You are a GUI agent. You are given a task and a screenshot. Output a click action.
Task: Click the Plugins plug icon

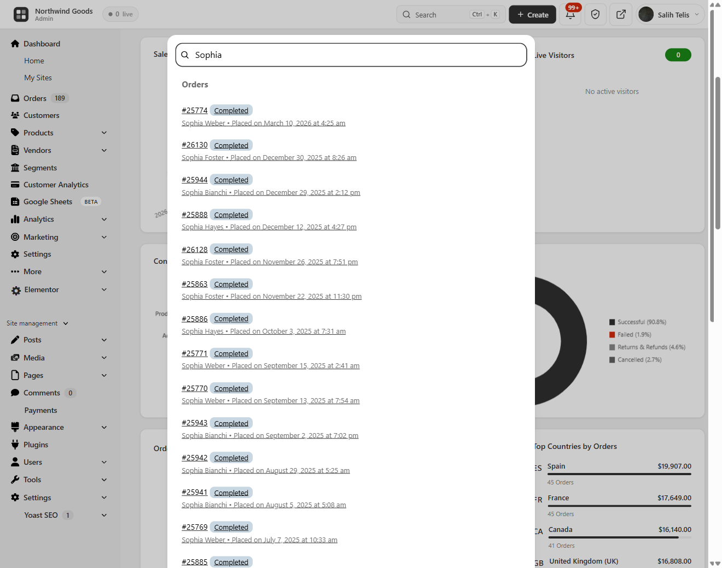(x=15, y=445)
